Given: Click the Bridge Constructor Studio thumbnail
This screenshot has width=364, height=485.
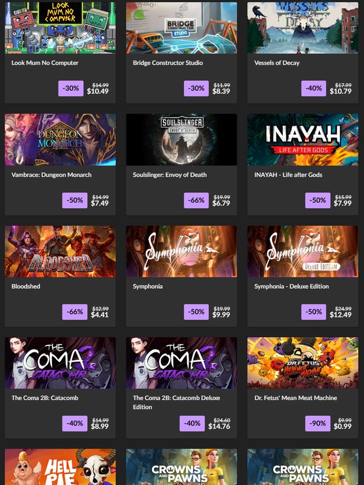Looking at the screenshot, I should point(182,28).
